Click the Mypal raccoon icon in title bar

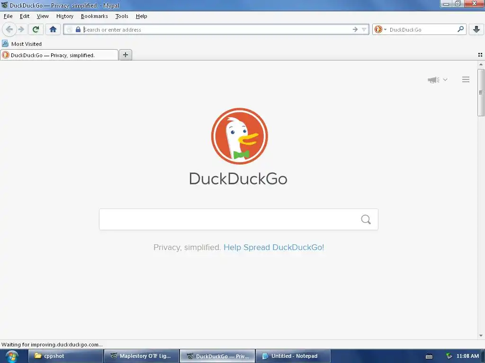coord(4,5)
